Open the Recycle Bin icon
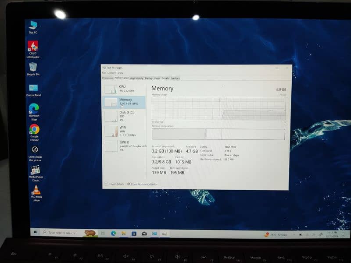This screenshot has height=263, width=351. coord(33,67)
